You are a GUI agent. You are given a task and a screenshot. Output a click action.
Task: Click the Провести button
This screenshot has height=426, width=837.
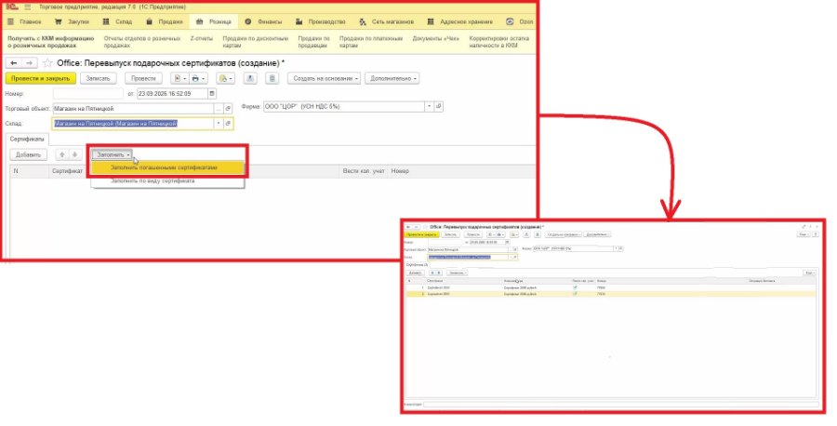pos(143,78)
